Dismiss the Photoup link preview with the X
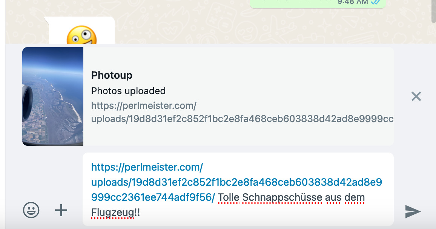 (x=416, y=96)
